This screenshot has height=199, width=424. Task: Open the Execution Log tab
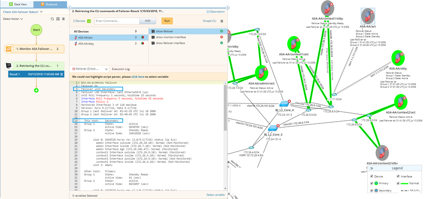121,69
